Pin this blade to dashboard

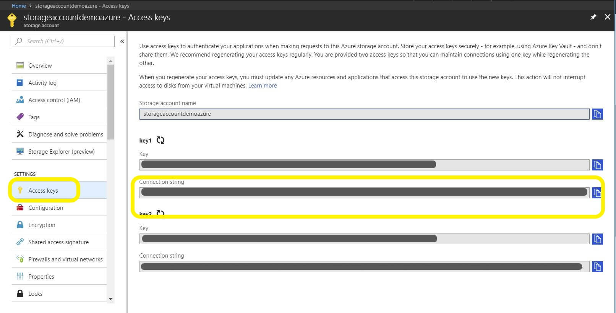(x=593, y=17)
